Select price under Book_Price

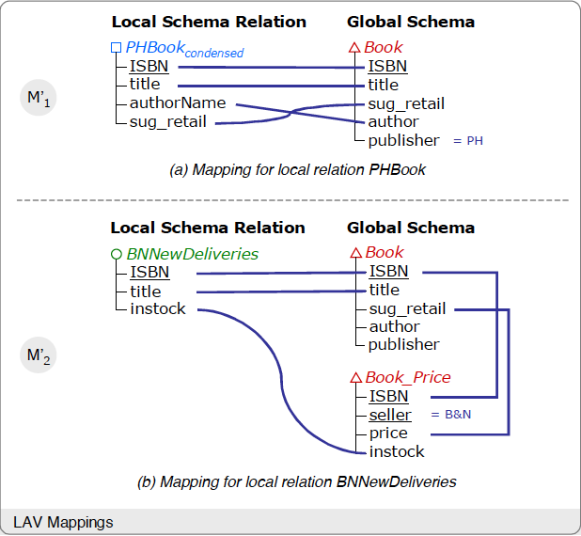point(388,434)
